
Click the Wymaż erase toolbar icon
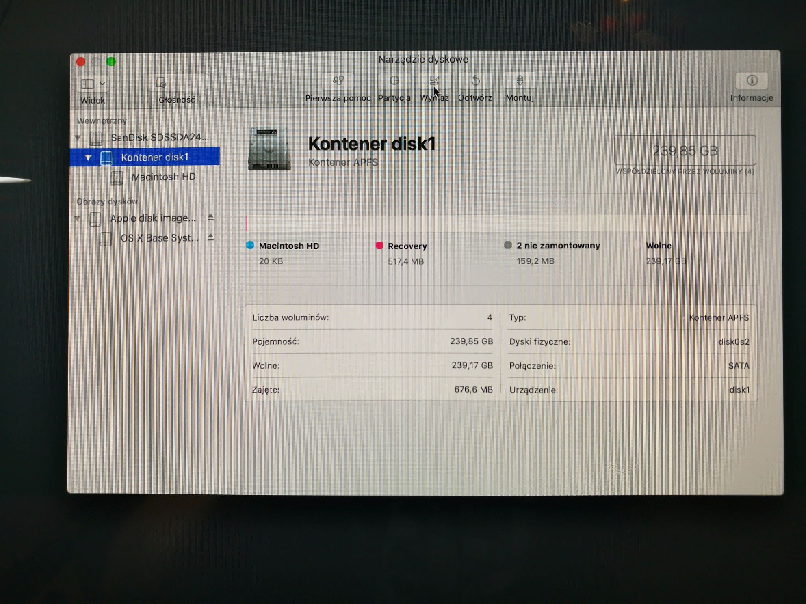click(x=434, y=81)
